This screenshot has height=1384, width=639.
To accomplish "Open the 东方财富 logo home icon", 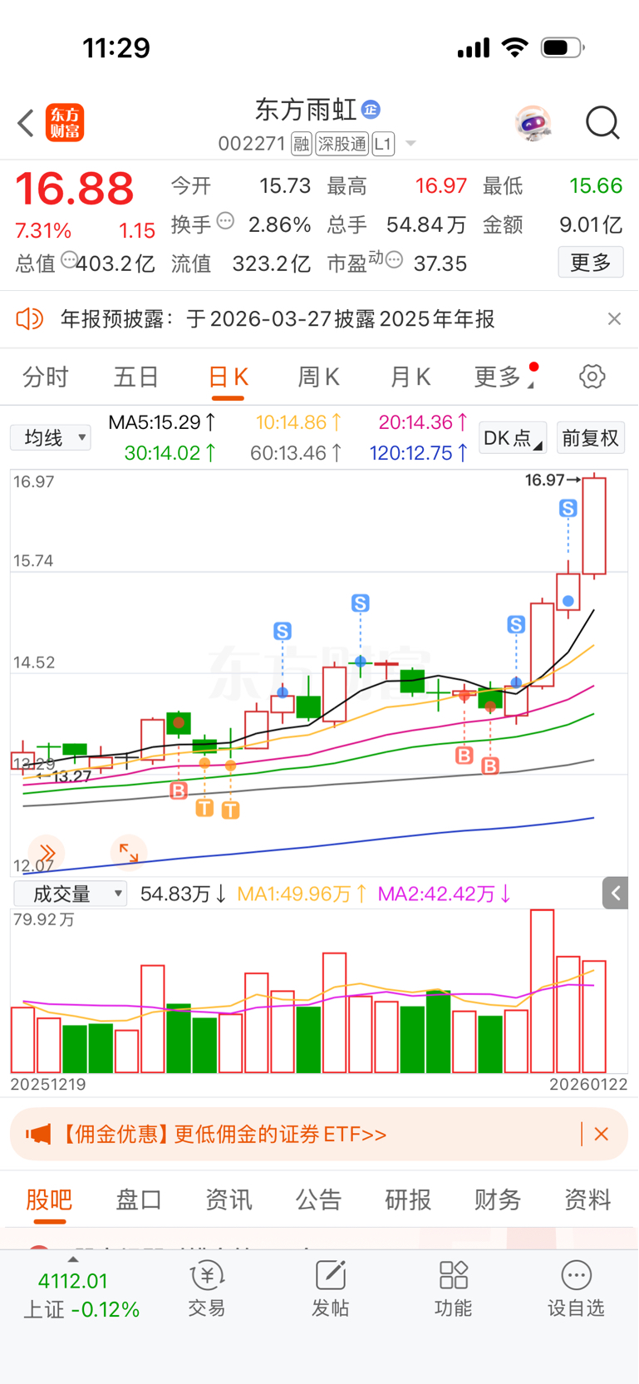I will (x=65, y=123).
